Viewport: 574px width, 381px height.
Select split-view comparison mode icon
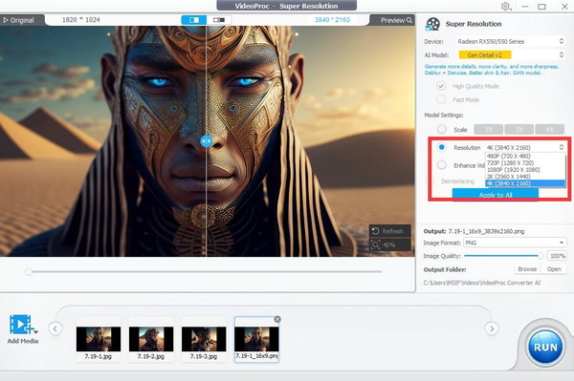pyautogui.click(x=194, y=20)
